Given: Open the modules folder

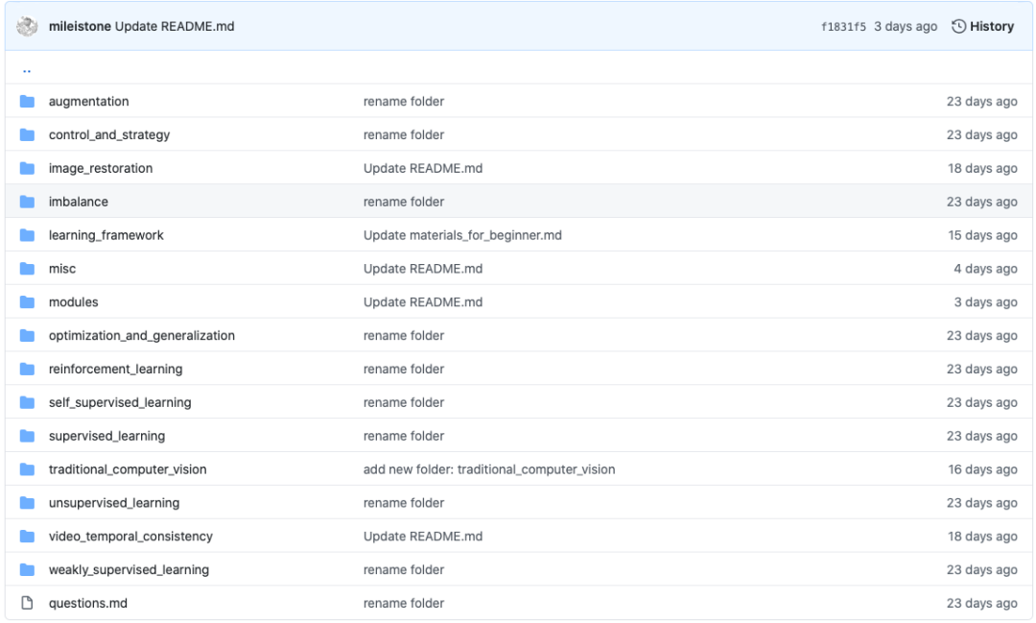Looking at the screenshot, I should click(x=73, y=302).
